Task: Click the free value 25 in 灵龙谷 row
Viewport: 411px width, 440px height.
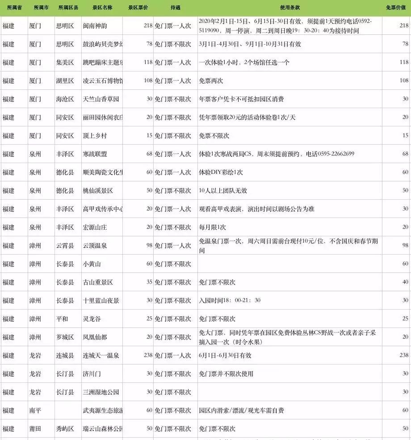Action: point(405,319)
